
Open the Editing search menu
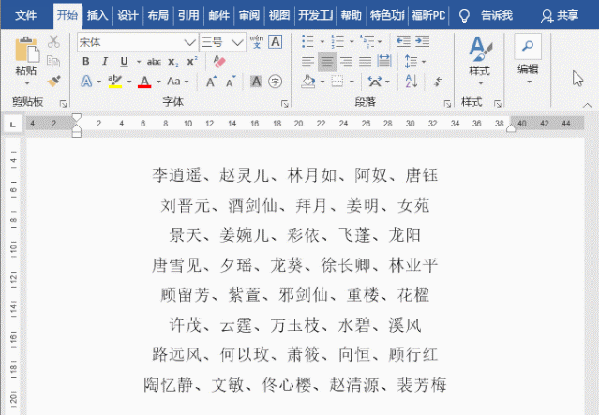pyautogui.click(x=528, y=56)
